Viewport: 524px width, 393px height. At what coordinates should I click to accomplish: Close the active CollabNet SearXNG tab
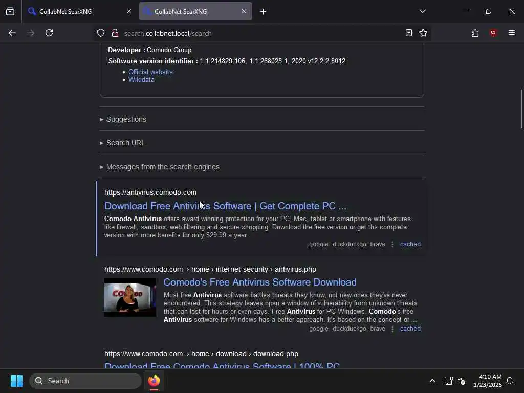244,11
